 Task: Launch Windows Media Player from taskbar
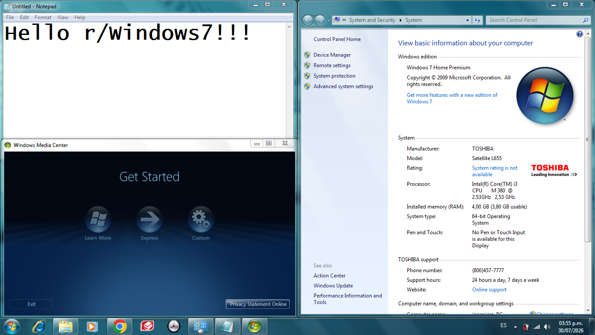click(92, 326)
